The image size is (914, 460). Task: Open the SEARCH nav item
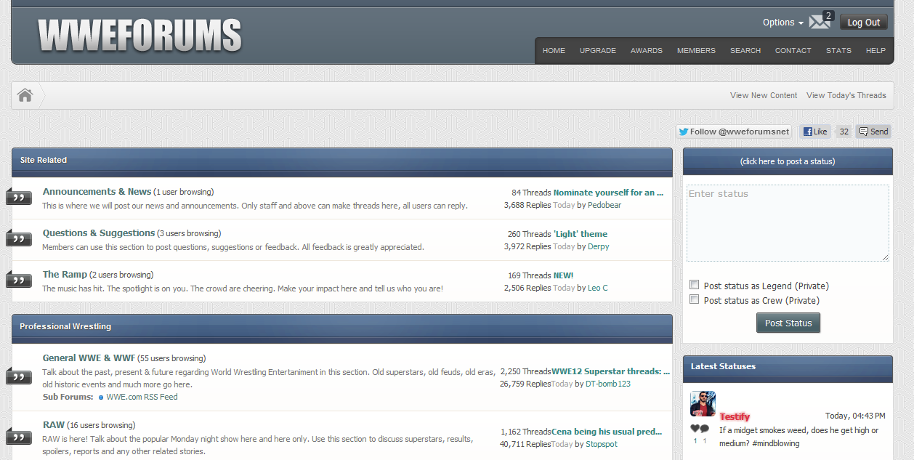745,51
